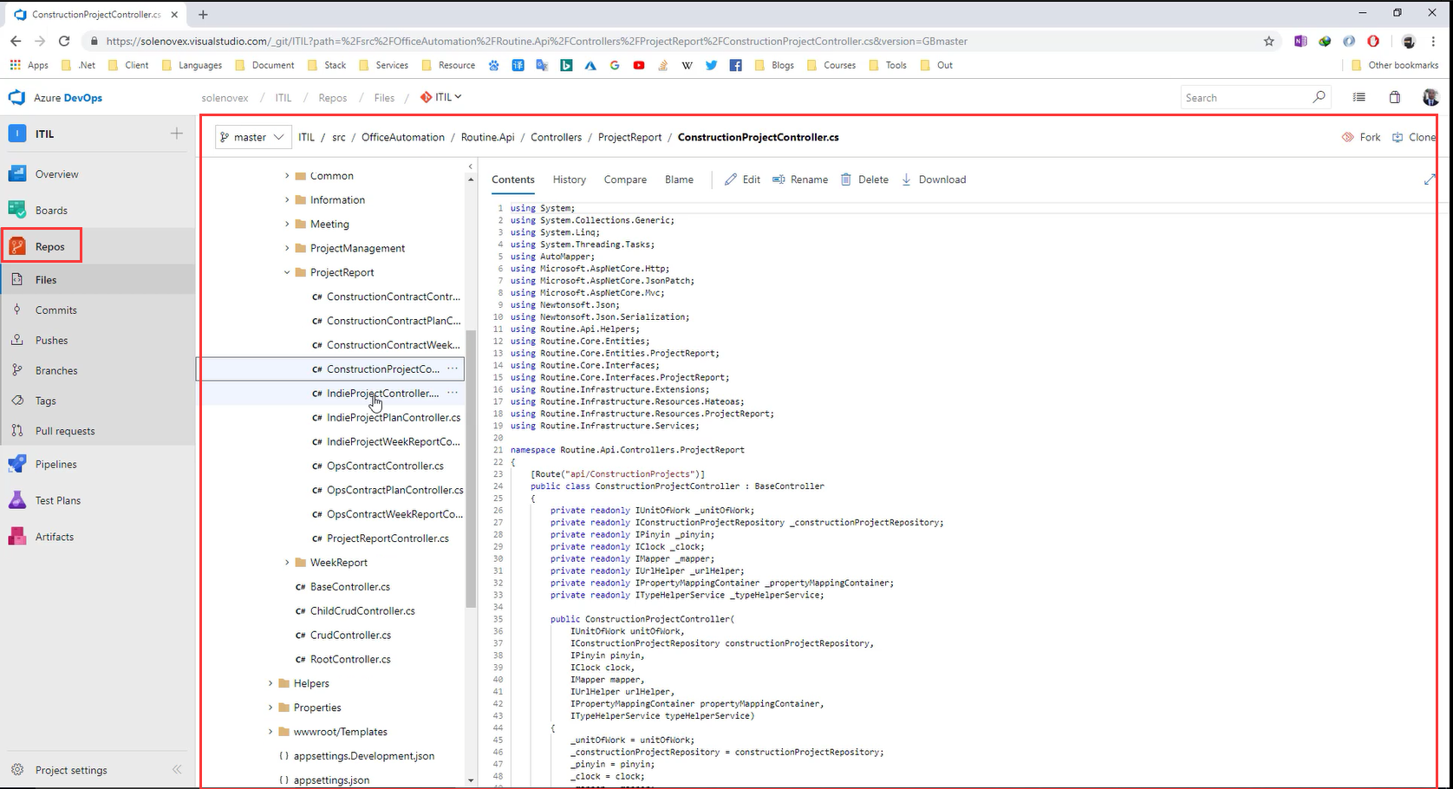
Task: Click the Fork repository icon
Action: pyautogui.click(x=1348, y=137)
